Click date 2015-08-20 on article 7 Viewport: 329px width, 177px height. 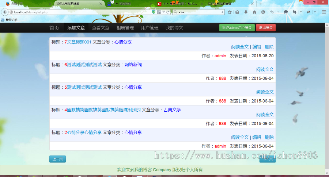[262, 56]
